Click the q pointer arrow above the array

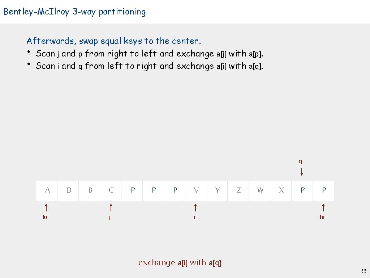tap(302, 171)
